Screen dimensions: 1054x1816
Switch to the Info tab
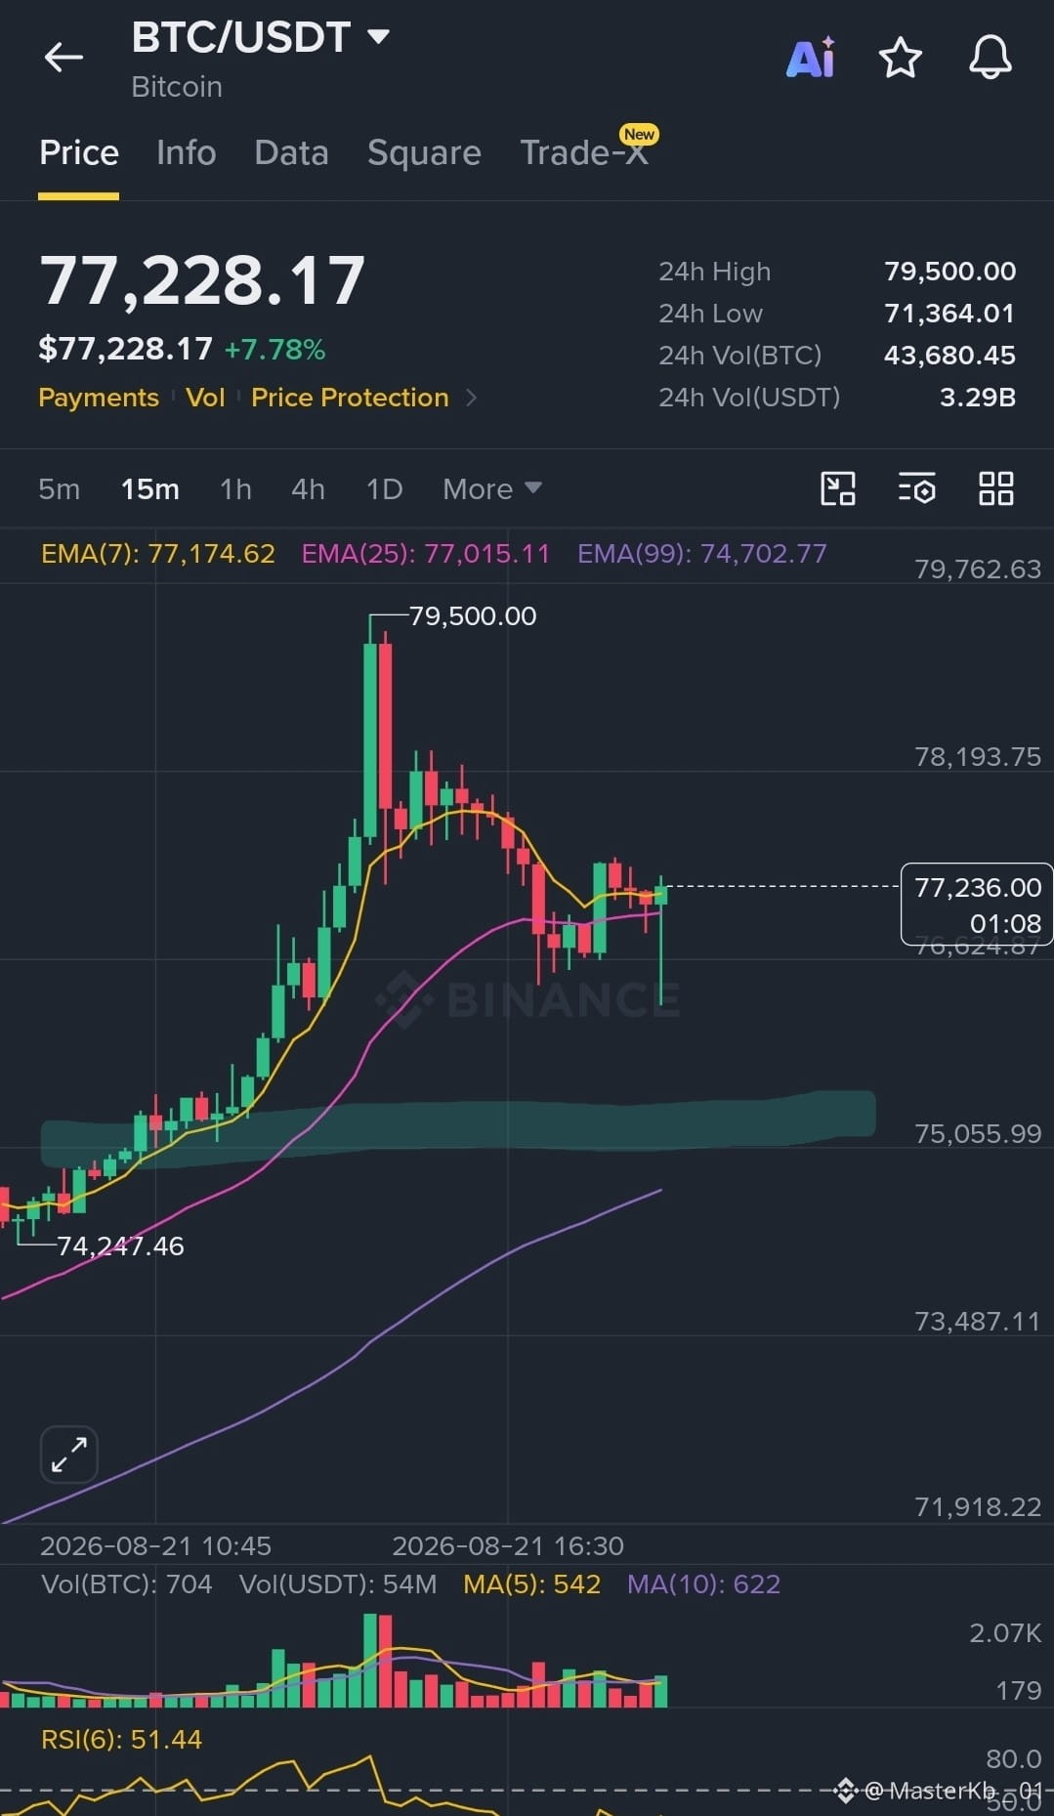tap(186, 153)
